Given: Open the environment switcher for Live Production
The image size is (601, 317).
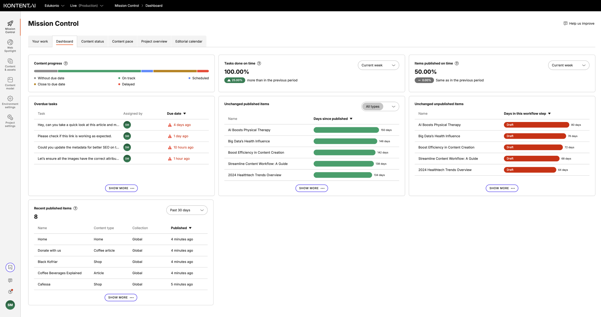Looking at the screenshot, I should coord(87,6).
